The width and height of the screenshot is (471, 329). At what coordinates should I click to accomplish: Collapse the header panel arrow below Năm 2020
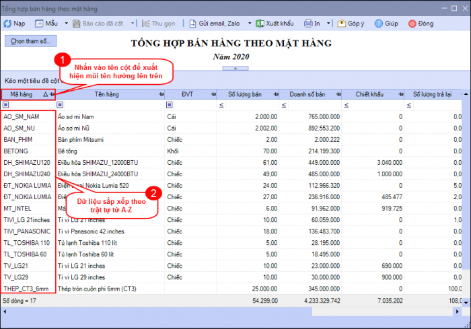tap(235, 68)
